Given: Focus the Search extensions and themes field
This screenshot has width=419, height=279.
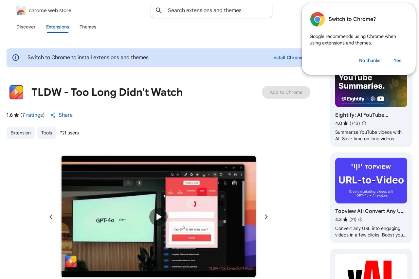Looking at the screenshot, I should click(211, 10).
